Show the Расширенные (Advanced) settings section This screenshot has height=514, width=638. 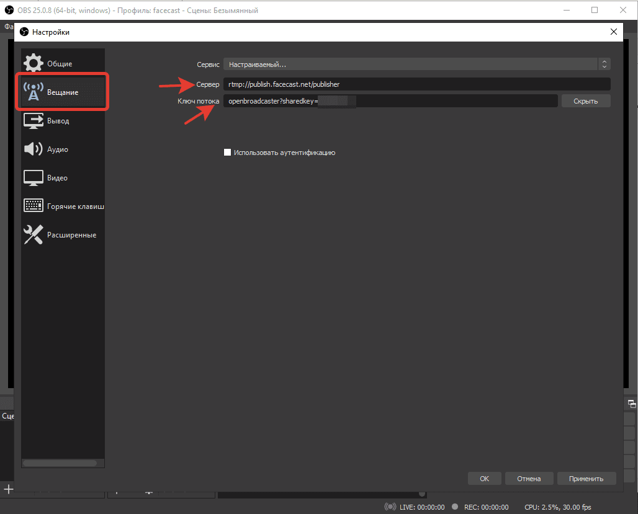click(x=63, y=234)
